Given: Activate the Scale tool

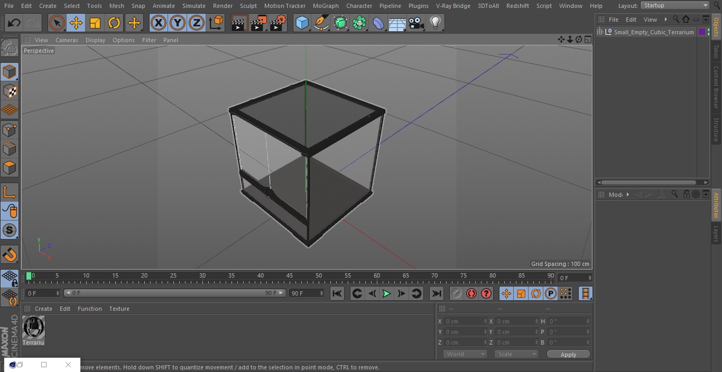Looking at the screenshot, I should [95, 23].
